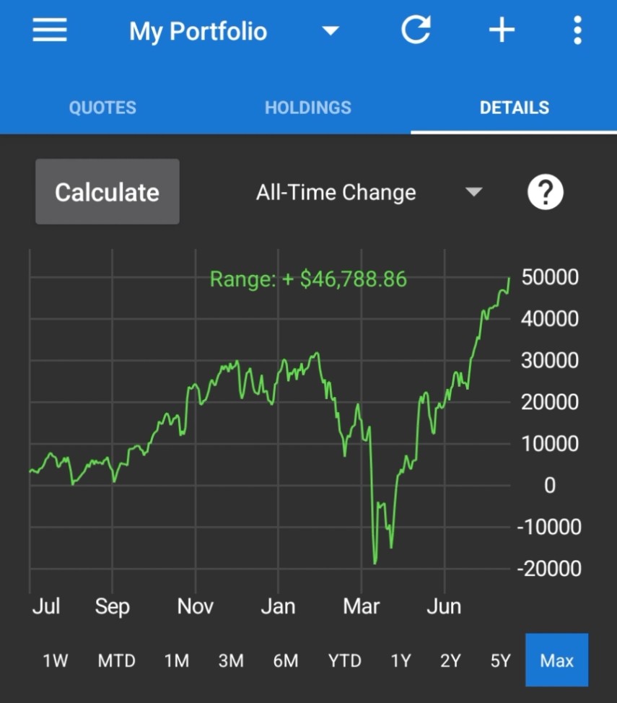Click the My Portfolio title selector
This screenshot has width=617, height=703.
(x=198, y=31)
